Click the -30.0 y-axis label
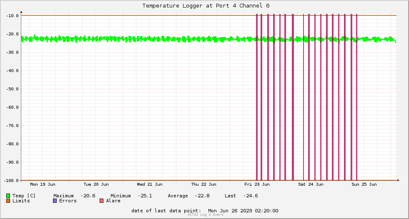Screen dimensions: 409x219 click(13, 52)
